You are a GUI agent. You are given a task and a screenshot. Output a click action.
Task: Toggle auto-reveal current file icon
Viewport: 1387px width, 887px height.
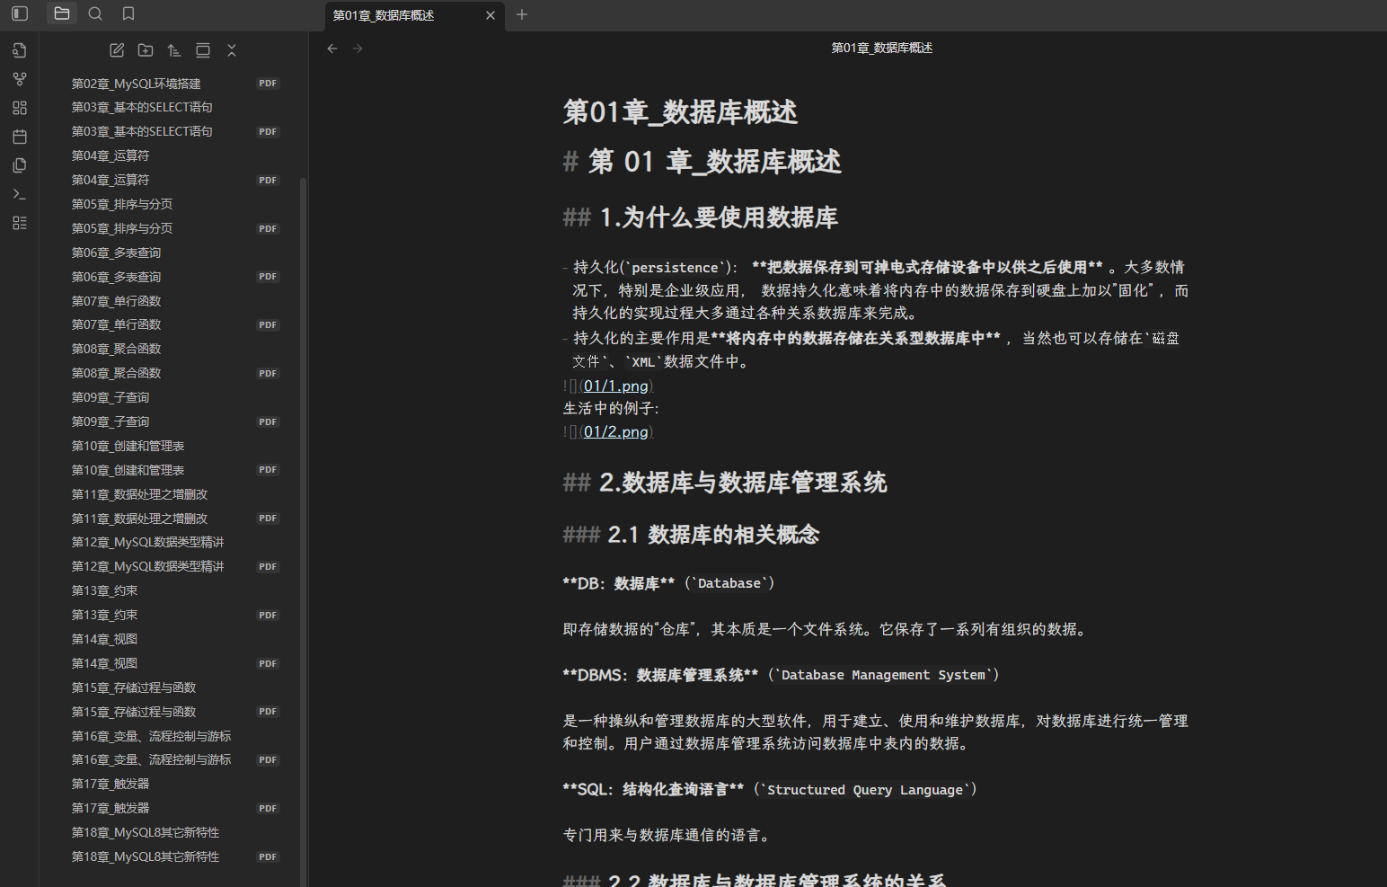pos(203,50)
